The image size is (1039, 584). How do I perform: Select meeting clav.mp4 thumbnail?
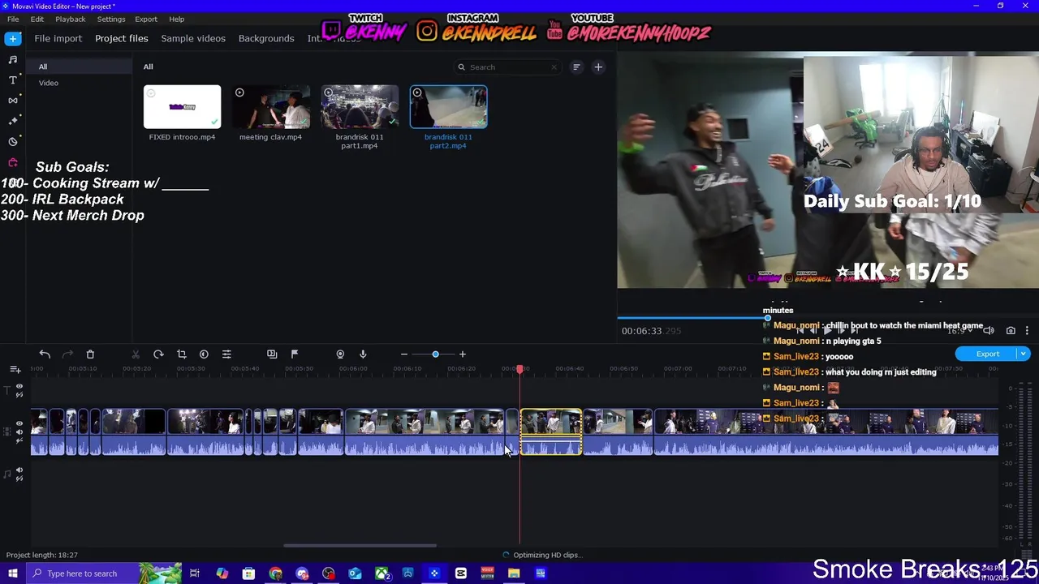tap(270, 107)
